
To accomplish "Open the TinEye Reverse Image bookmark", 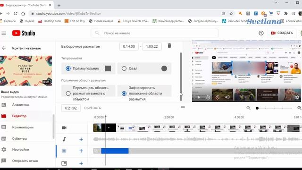I will click(x=133, y=21).
